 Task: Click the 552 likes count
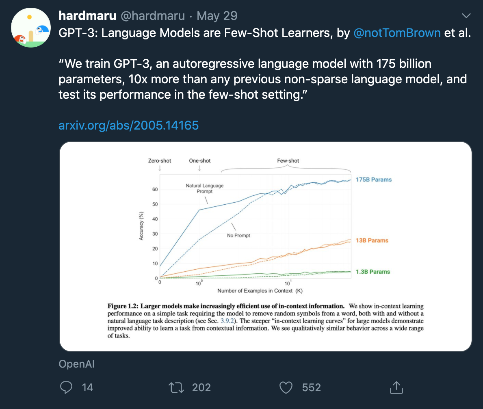point(312,387)
